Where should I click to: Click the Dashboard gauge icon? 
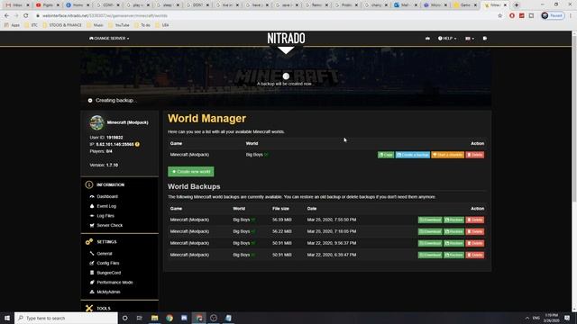92,196
